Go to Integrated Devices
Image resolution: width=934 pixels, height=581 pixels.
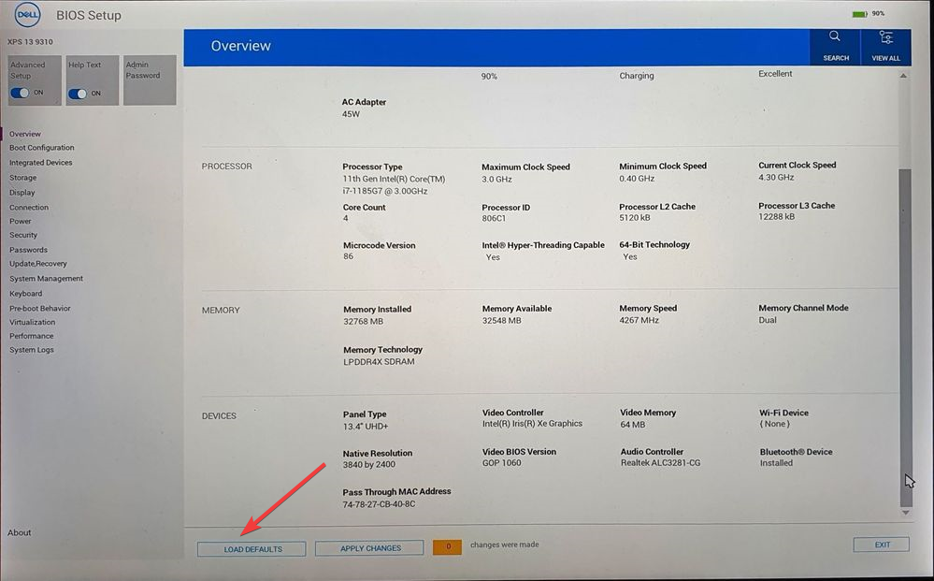pyautogui.click(x=40, y=163)
